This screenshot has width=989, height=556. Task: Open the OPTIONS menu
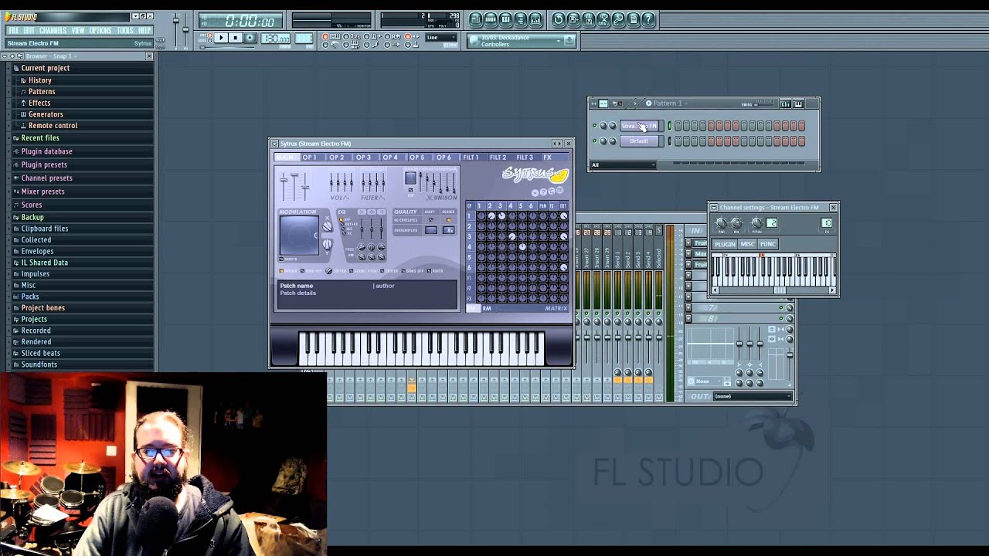[x=100, y=30]
